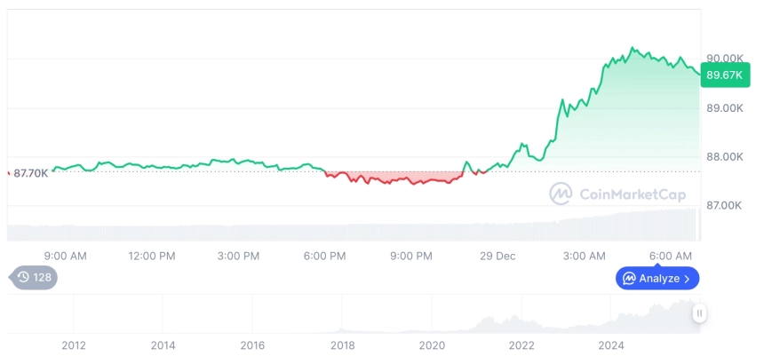Click the Analyze button

tap(657, 279)
